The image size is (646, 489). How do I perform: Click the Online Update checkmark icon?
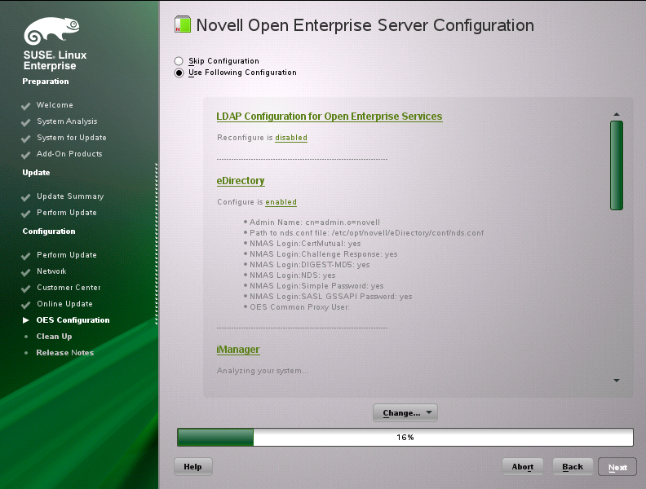click(x=25, y=305)
